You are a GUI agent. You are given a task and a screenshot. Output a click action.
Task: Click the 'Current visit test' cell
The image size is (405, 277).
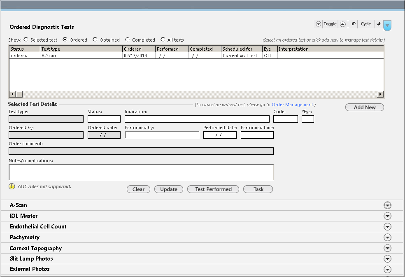[242, 56]
